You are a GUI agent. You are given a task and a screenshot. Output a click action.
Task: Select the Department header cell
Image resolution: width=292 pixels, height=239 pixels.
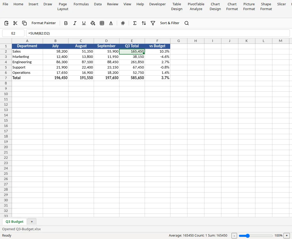pyautogui.click(x=27, y=46)
